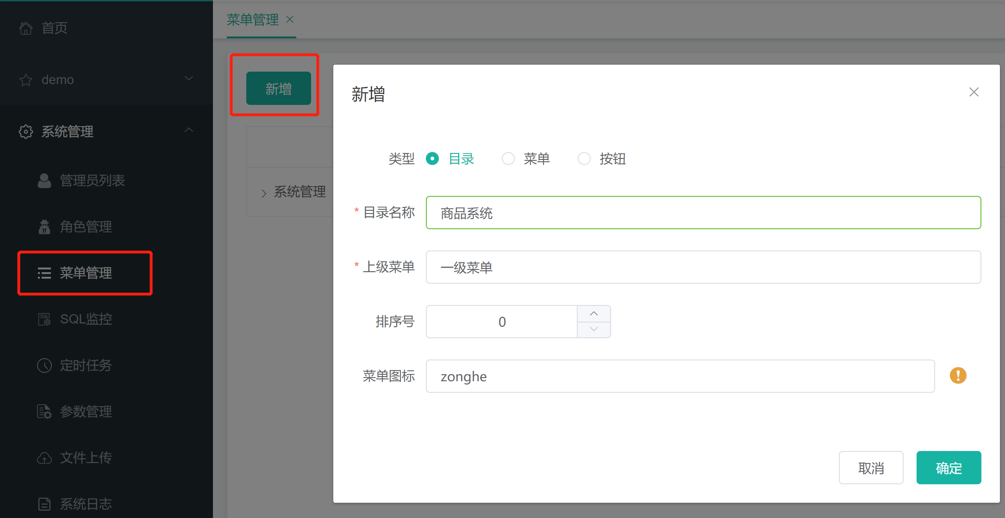Select the 按钮 type radio button

coord(584,158)
